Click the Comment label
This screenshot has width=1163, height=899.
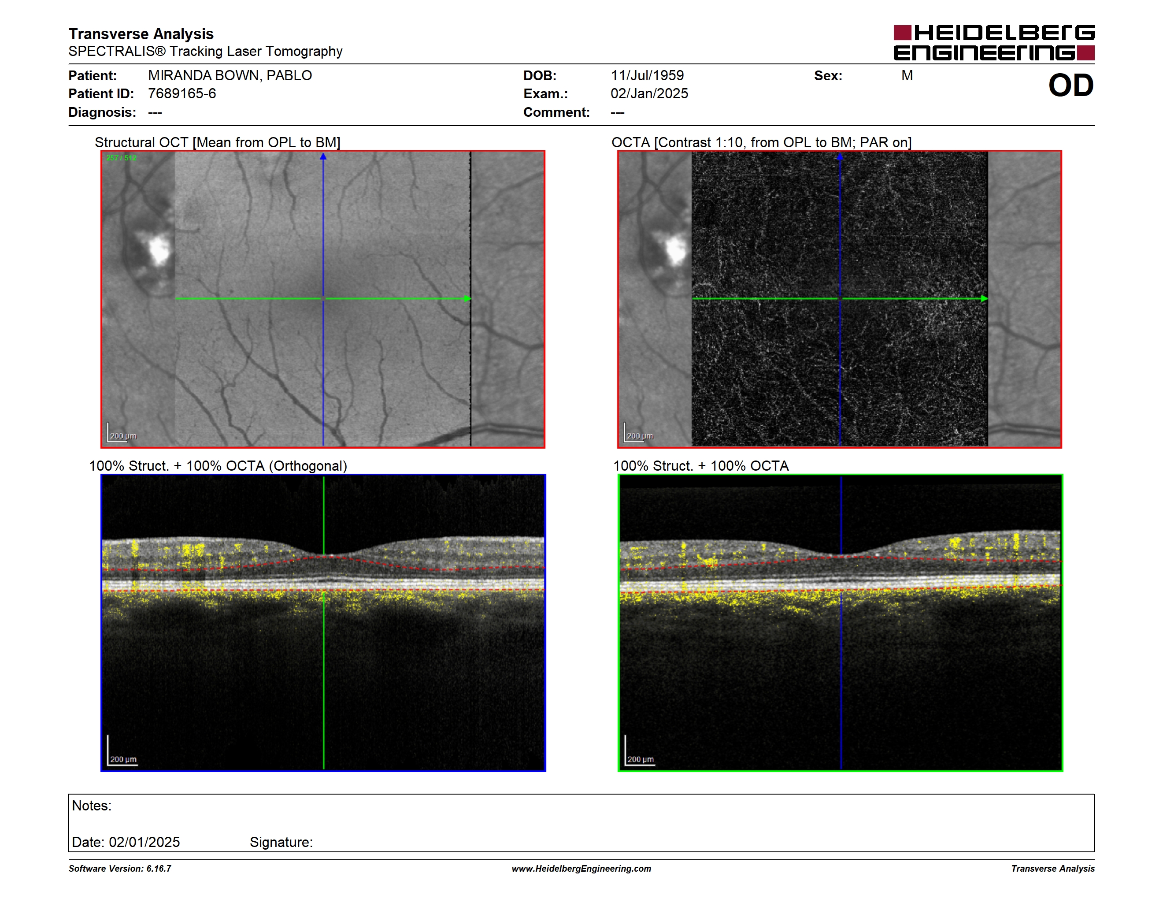pos(556,112)
